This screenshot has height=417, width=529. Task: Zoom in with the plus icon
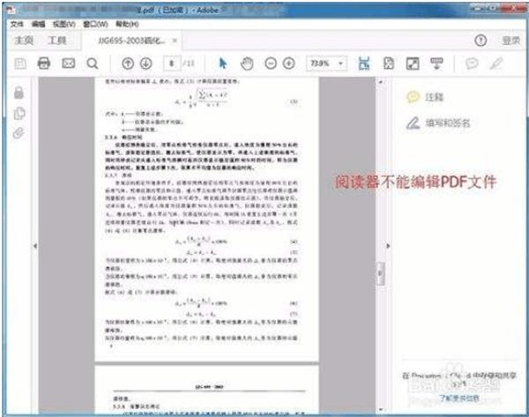tap(289, 63)
